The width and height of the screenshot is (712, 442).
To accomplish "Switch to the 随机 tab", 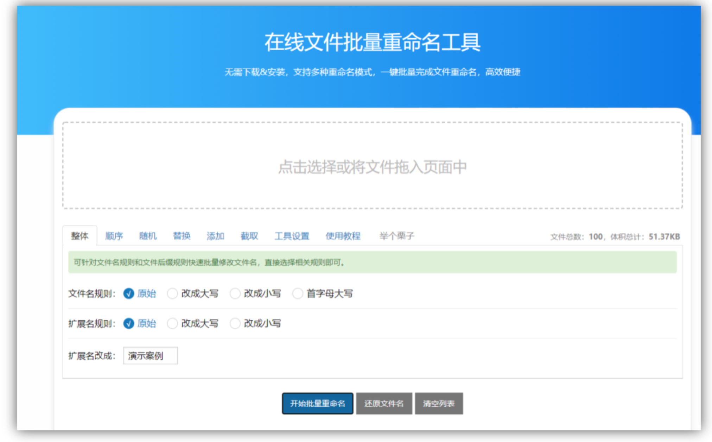I will (x=148, y=236).
